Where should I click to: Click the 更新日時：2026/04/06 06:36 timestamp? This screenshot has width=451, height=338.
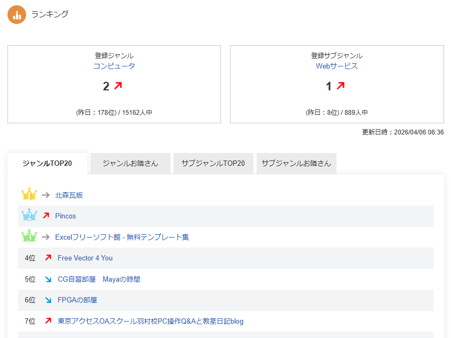click(x=403, y=132)
